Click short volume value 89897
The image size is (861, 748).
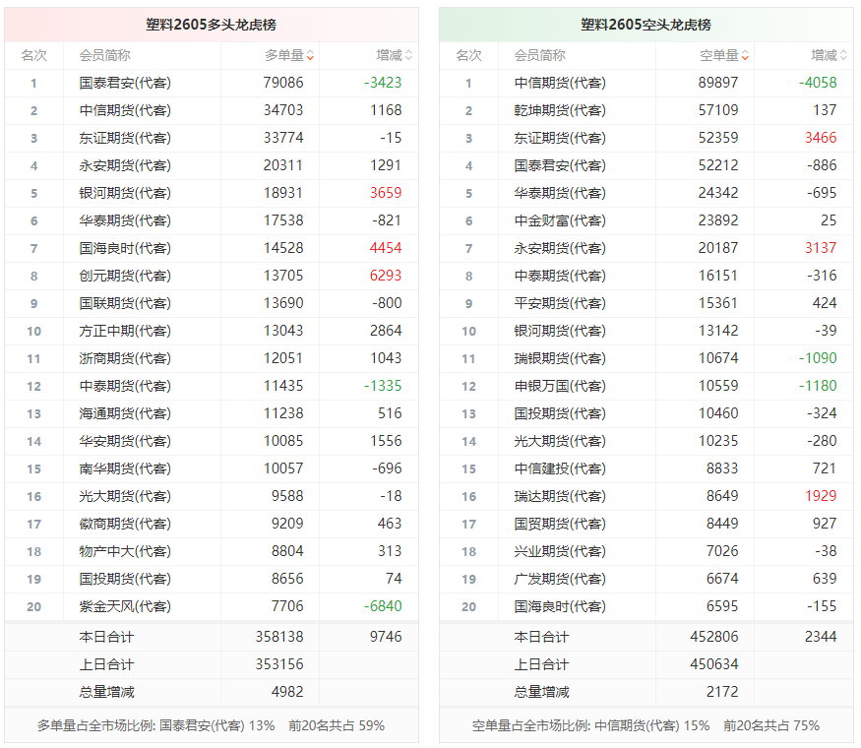718,83
